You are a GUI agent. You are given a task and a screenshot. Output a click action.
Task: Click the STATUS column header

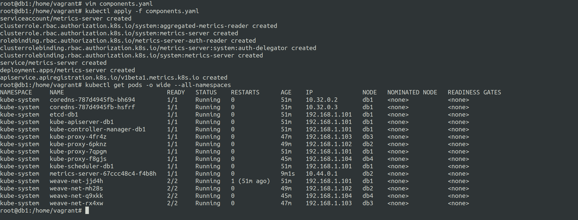click(x=206, y=92)
